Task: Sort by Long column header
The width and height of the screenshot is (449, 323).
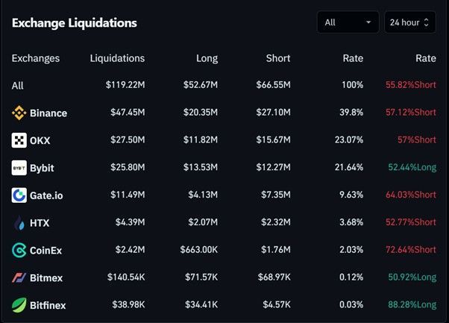Action: tap(207, 58)
